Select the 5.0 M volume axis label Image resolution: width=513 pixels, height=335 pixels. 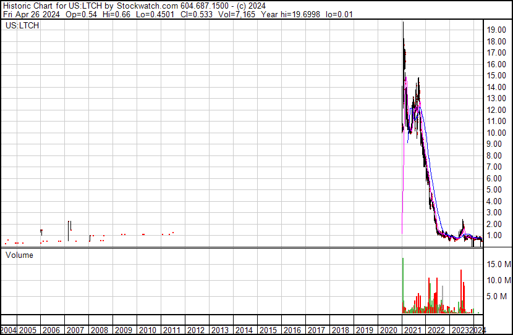click(x=496, y=296)
